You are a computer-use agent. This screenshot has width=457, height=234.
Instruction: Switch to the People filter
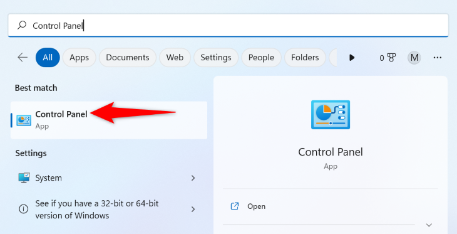[261, 58]
